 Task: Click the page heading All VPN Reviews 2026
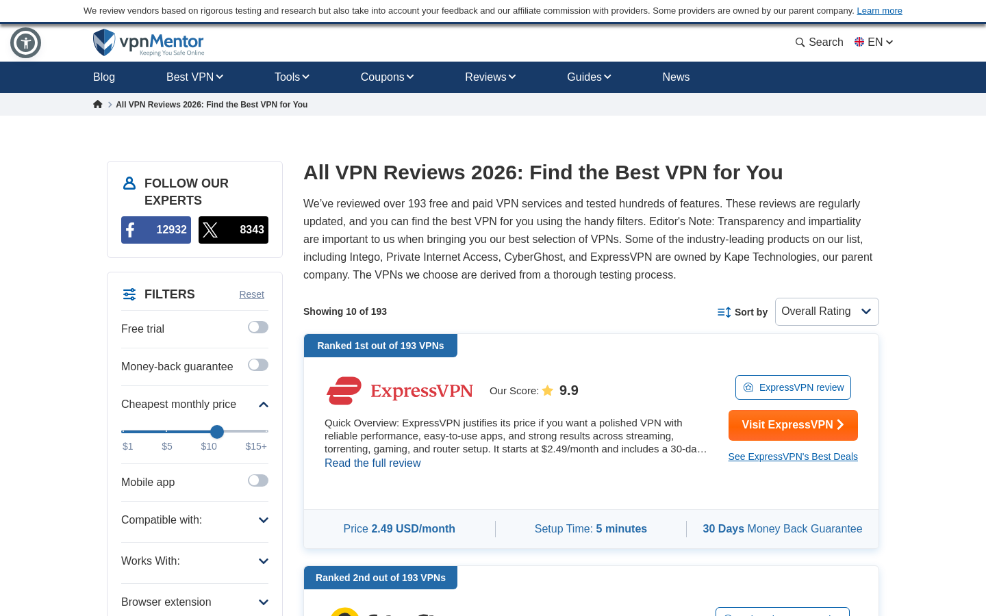(543, 172)
